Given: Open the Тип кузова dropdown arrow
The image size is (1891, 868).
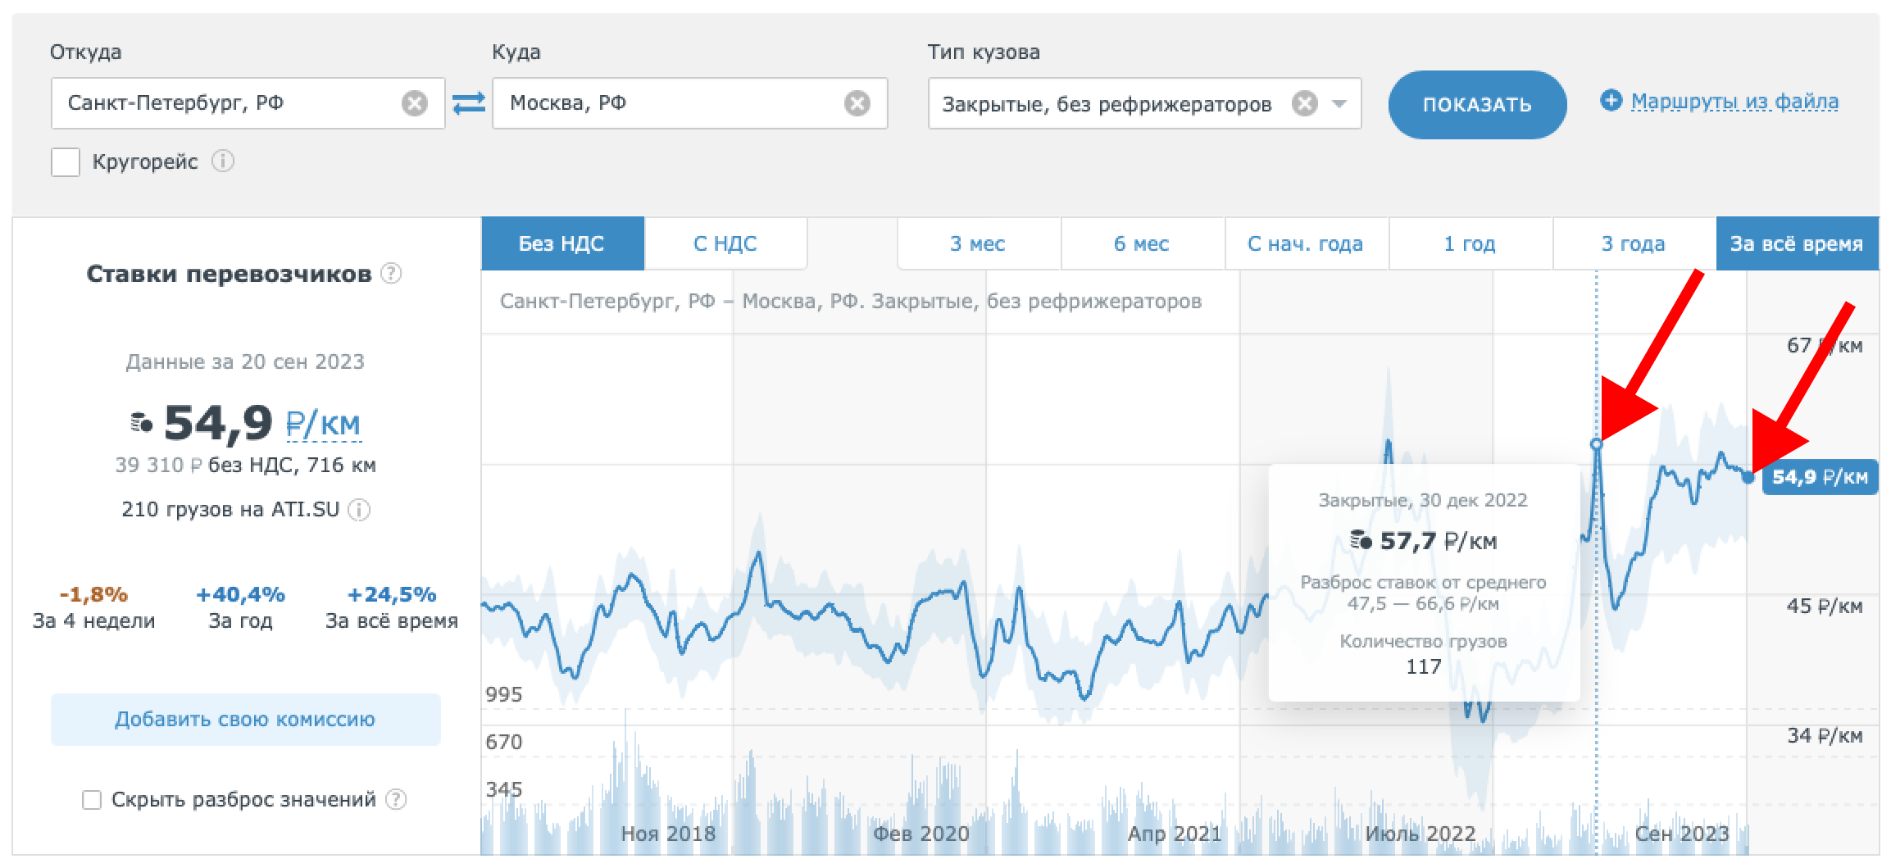Looking at the screenshot, I should (1339, 104).
